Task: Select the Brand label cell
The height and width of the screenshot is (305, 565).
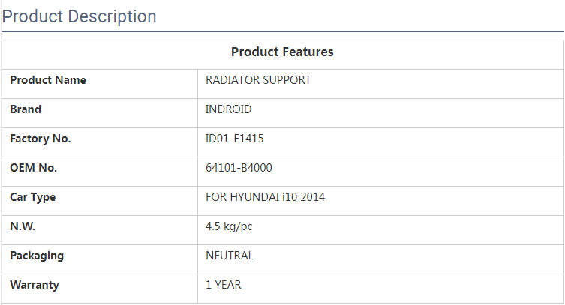Action: point(26,109)
